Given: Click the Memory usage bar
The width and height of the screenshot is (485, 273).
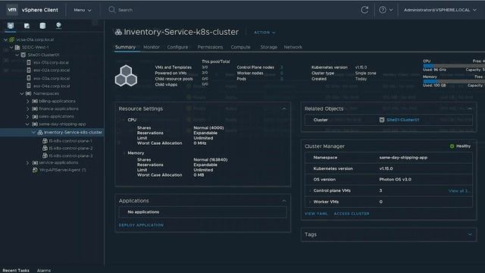Looking at the screenshot, I should 454,81.
